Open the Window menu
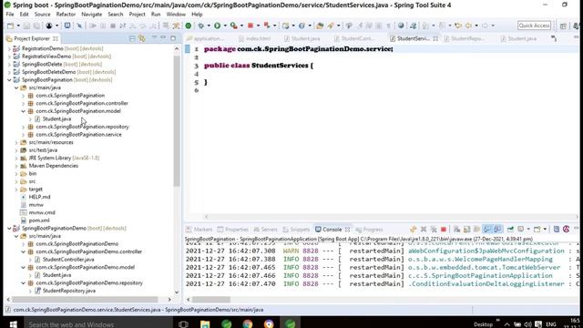Screen dimensions: 583x328 pyautogui.click(x=176, y=15)
